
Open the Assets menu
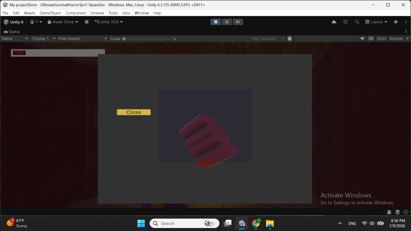click(x=29, y=13)
